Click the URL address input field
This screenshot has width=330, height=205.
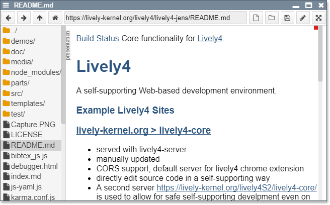[x=155, y=18]
